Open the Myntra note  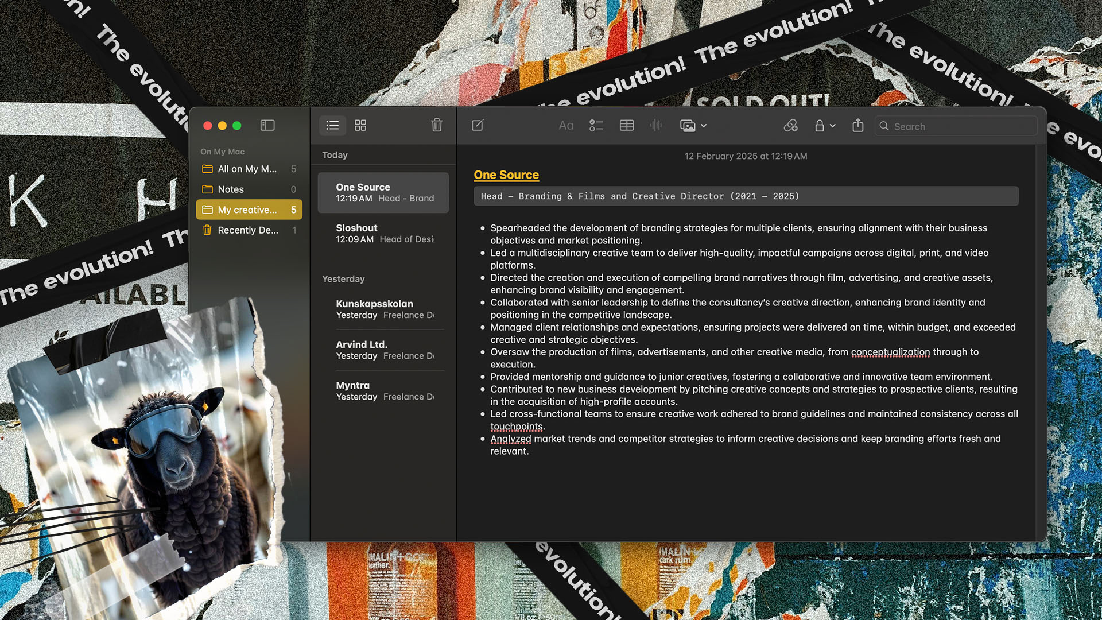pyautogui.click(x=383, y=391)
